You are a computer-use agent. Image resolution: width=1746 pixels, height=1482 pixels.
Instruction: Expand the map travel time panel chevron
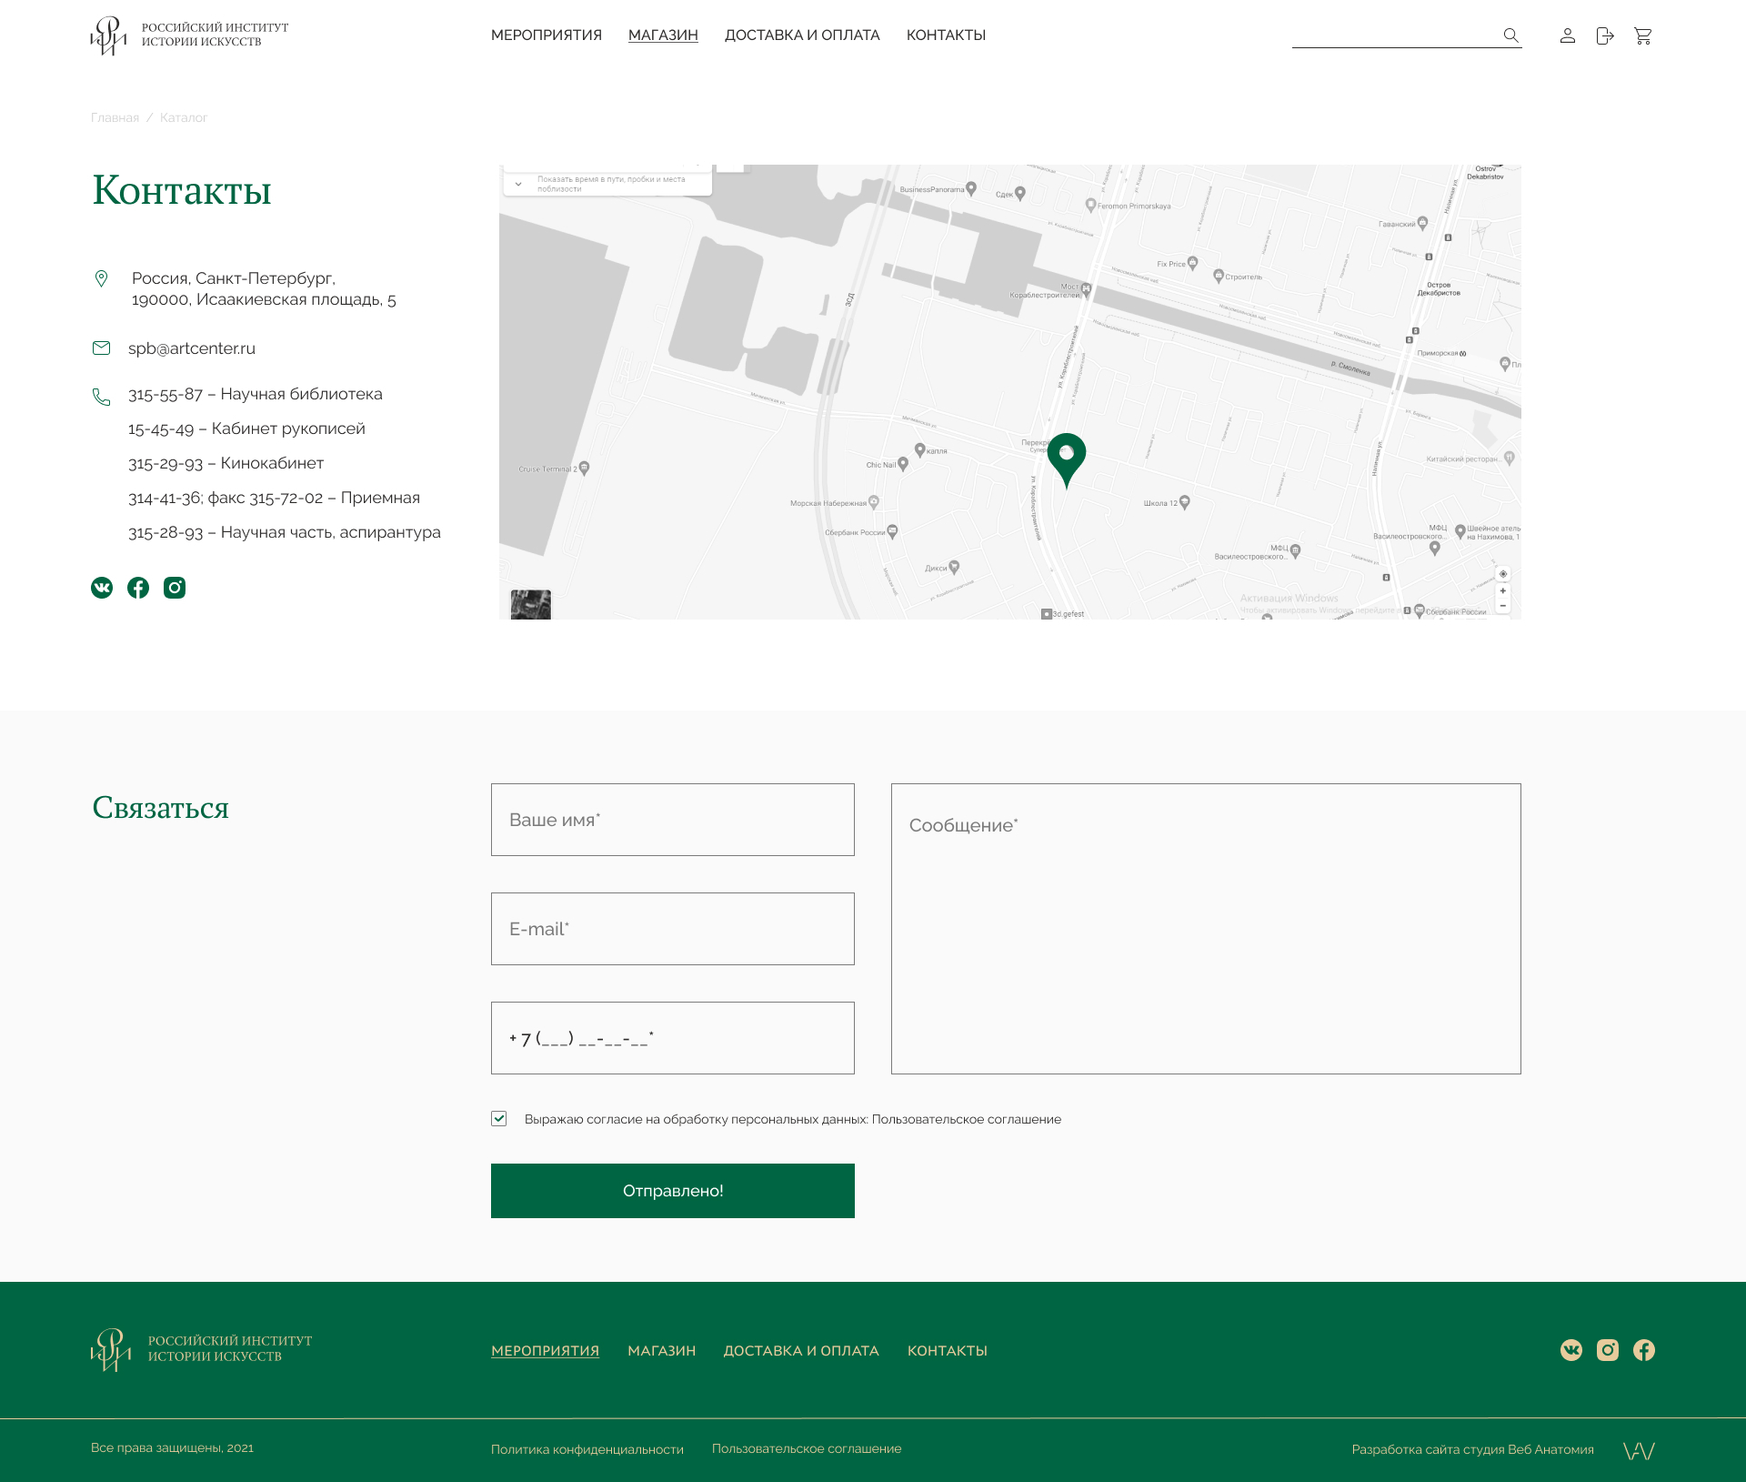click(x=518, y=184)
